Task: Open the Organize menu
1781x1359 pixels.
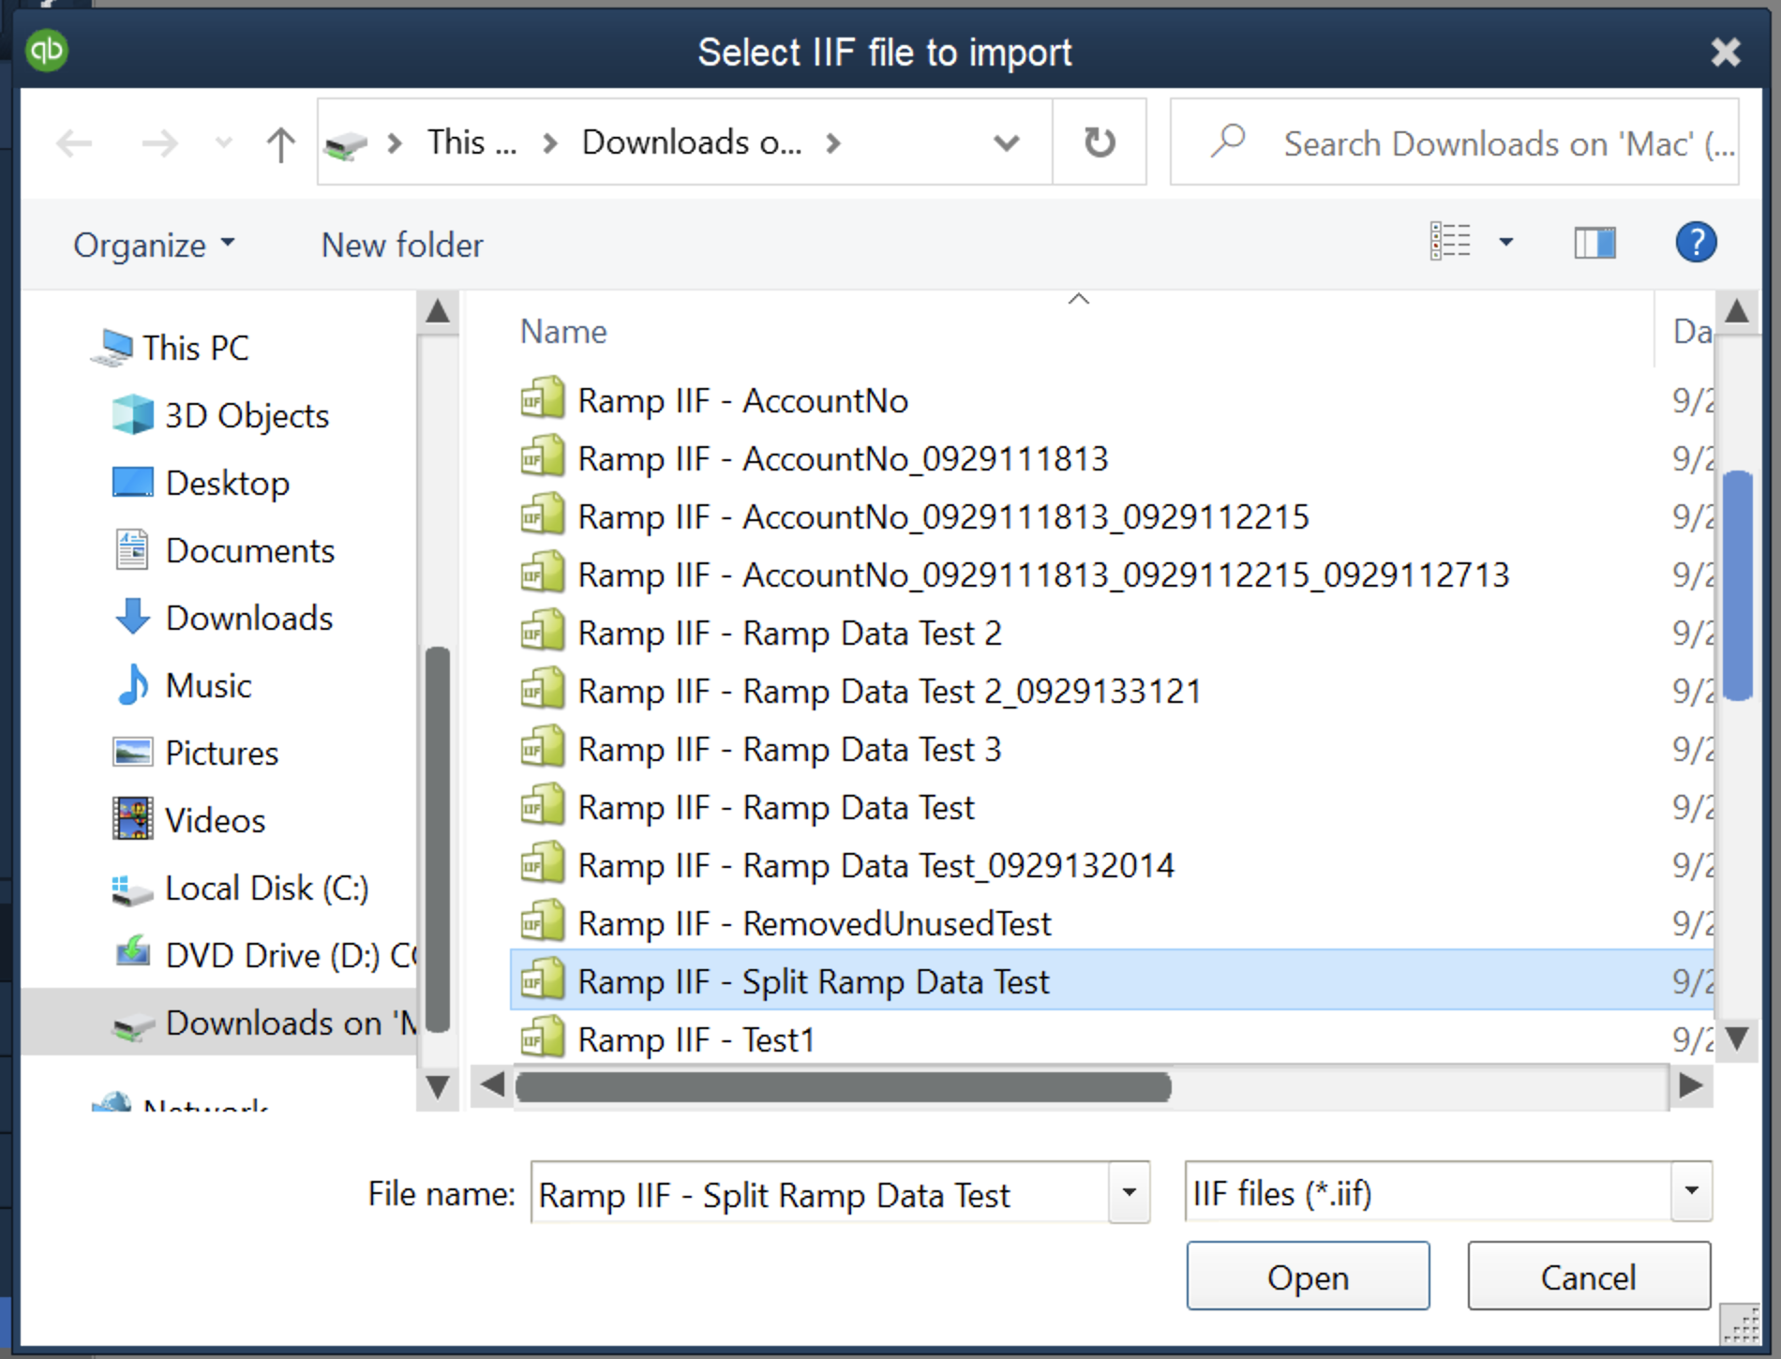Action: click(x=155, y=245)
